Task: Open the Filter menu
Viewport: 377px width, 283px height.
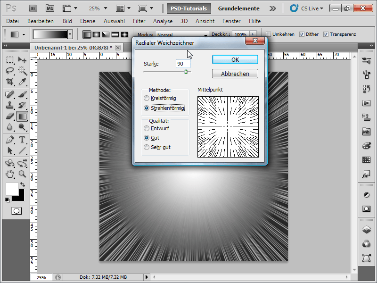Action: click(139, 21)
